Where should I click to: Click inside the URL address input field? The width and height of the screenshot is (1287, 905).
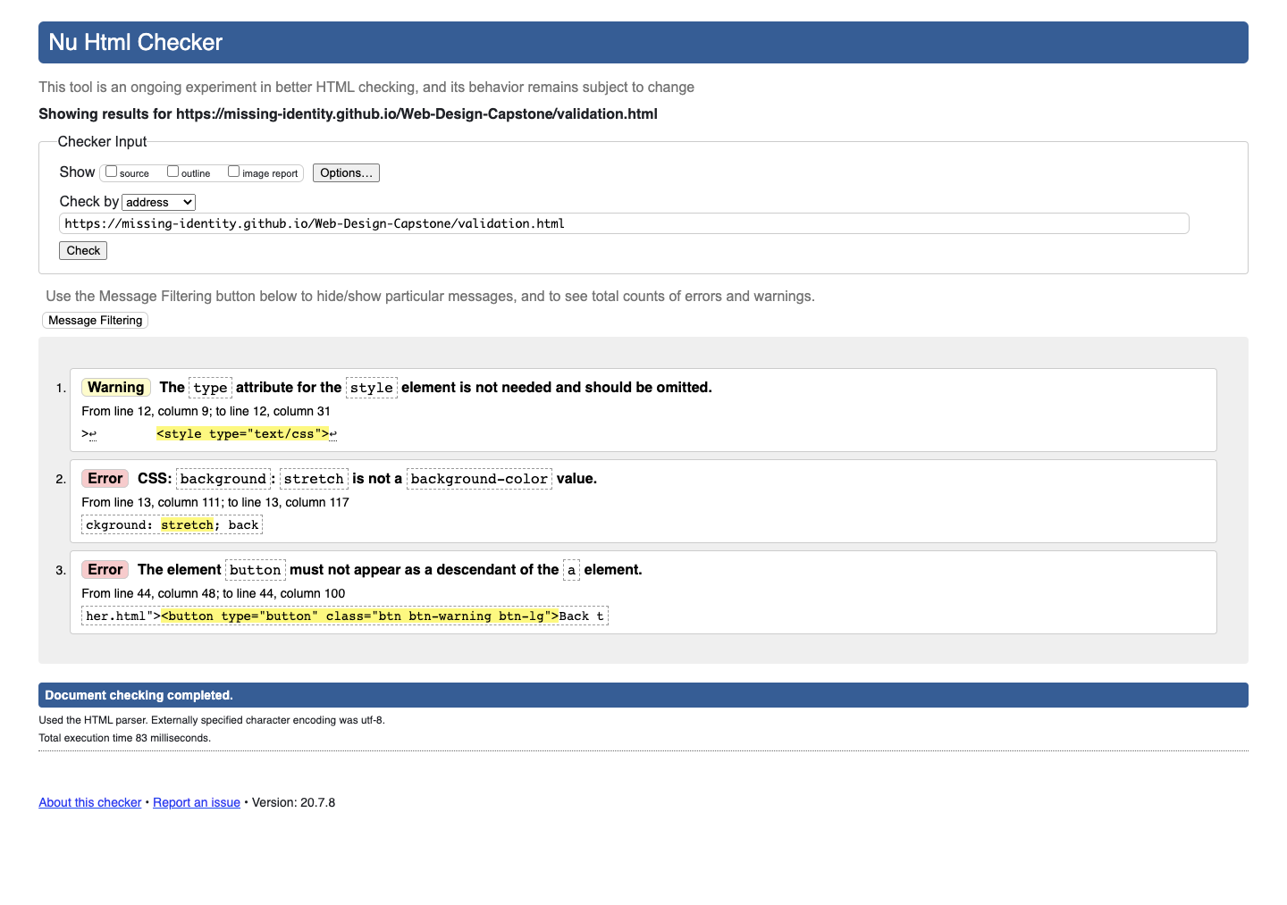pyautogui.click(x=624, y=223)
